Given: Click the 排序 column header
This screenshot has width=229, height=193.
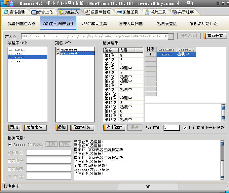Looking at the screenshot, I should point(151,49).
